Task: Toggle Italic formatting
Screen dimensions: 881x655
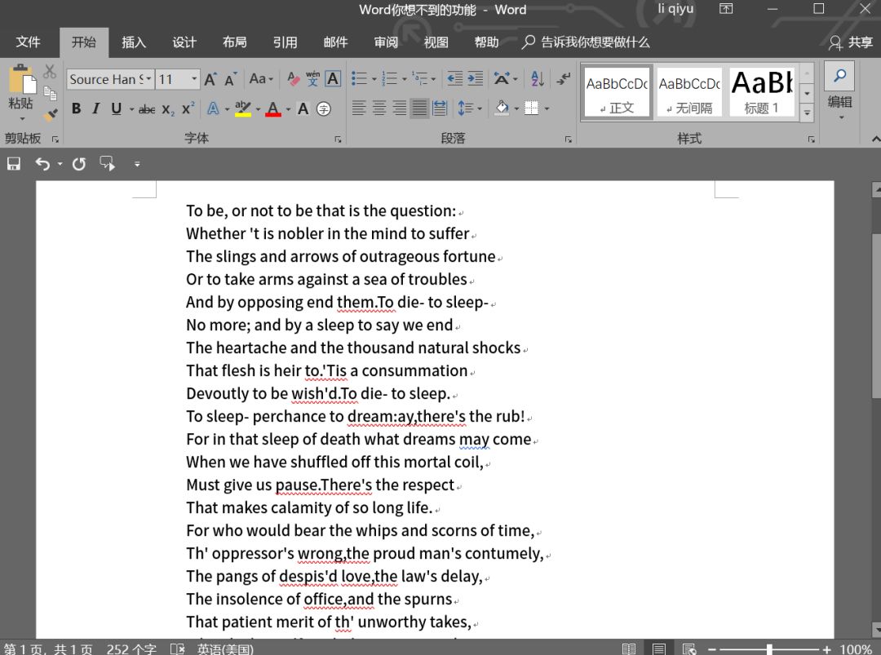Action: click(96, 108)
